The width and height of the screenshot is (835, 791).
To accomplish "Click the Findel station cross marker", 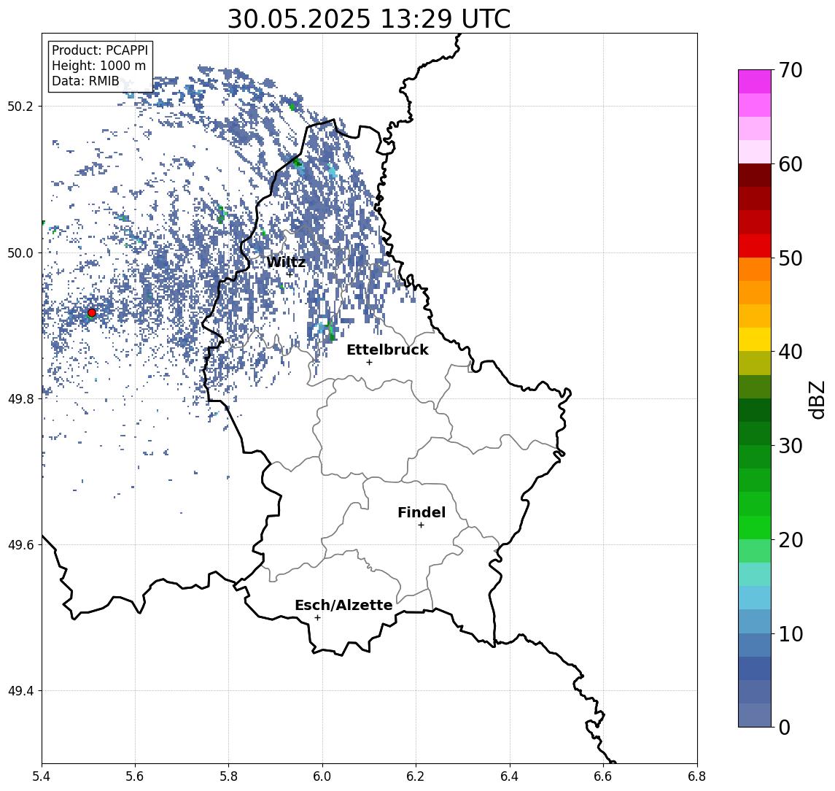I will [x=421, y=525].
